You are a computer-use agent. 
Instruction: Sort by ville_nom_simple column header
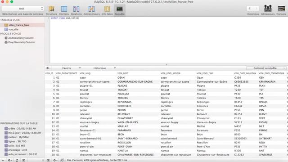click(x=171, y=73)
